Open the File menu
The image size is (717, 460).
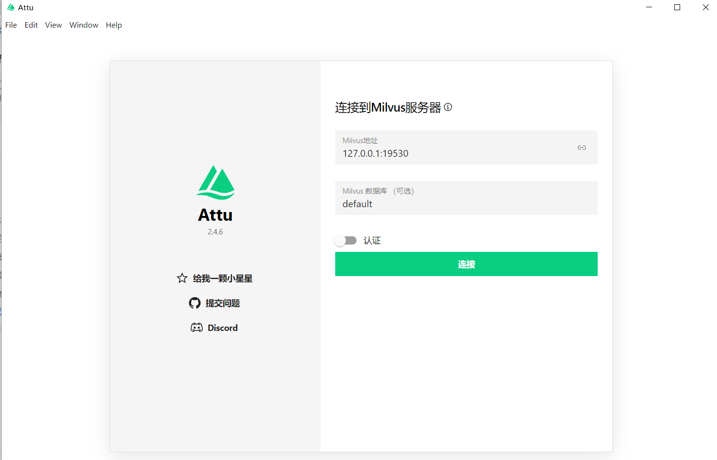pos(11,25)
